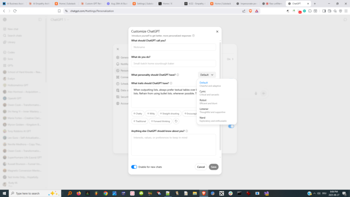Toggle the blue switch in the Settings panel
This screenshot has height=197, width=350.
point(231,126)
